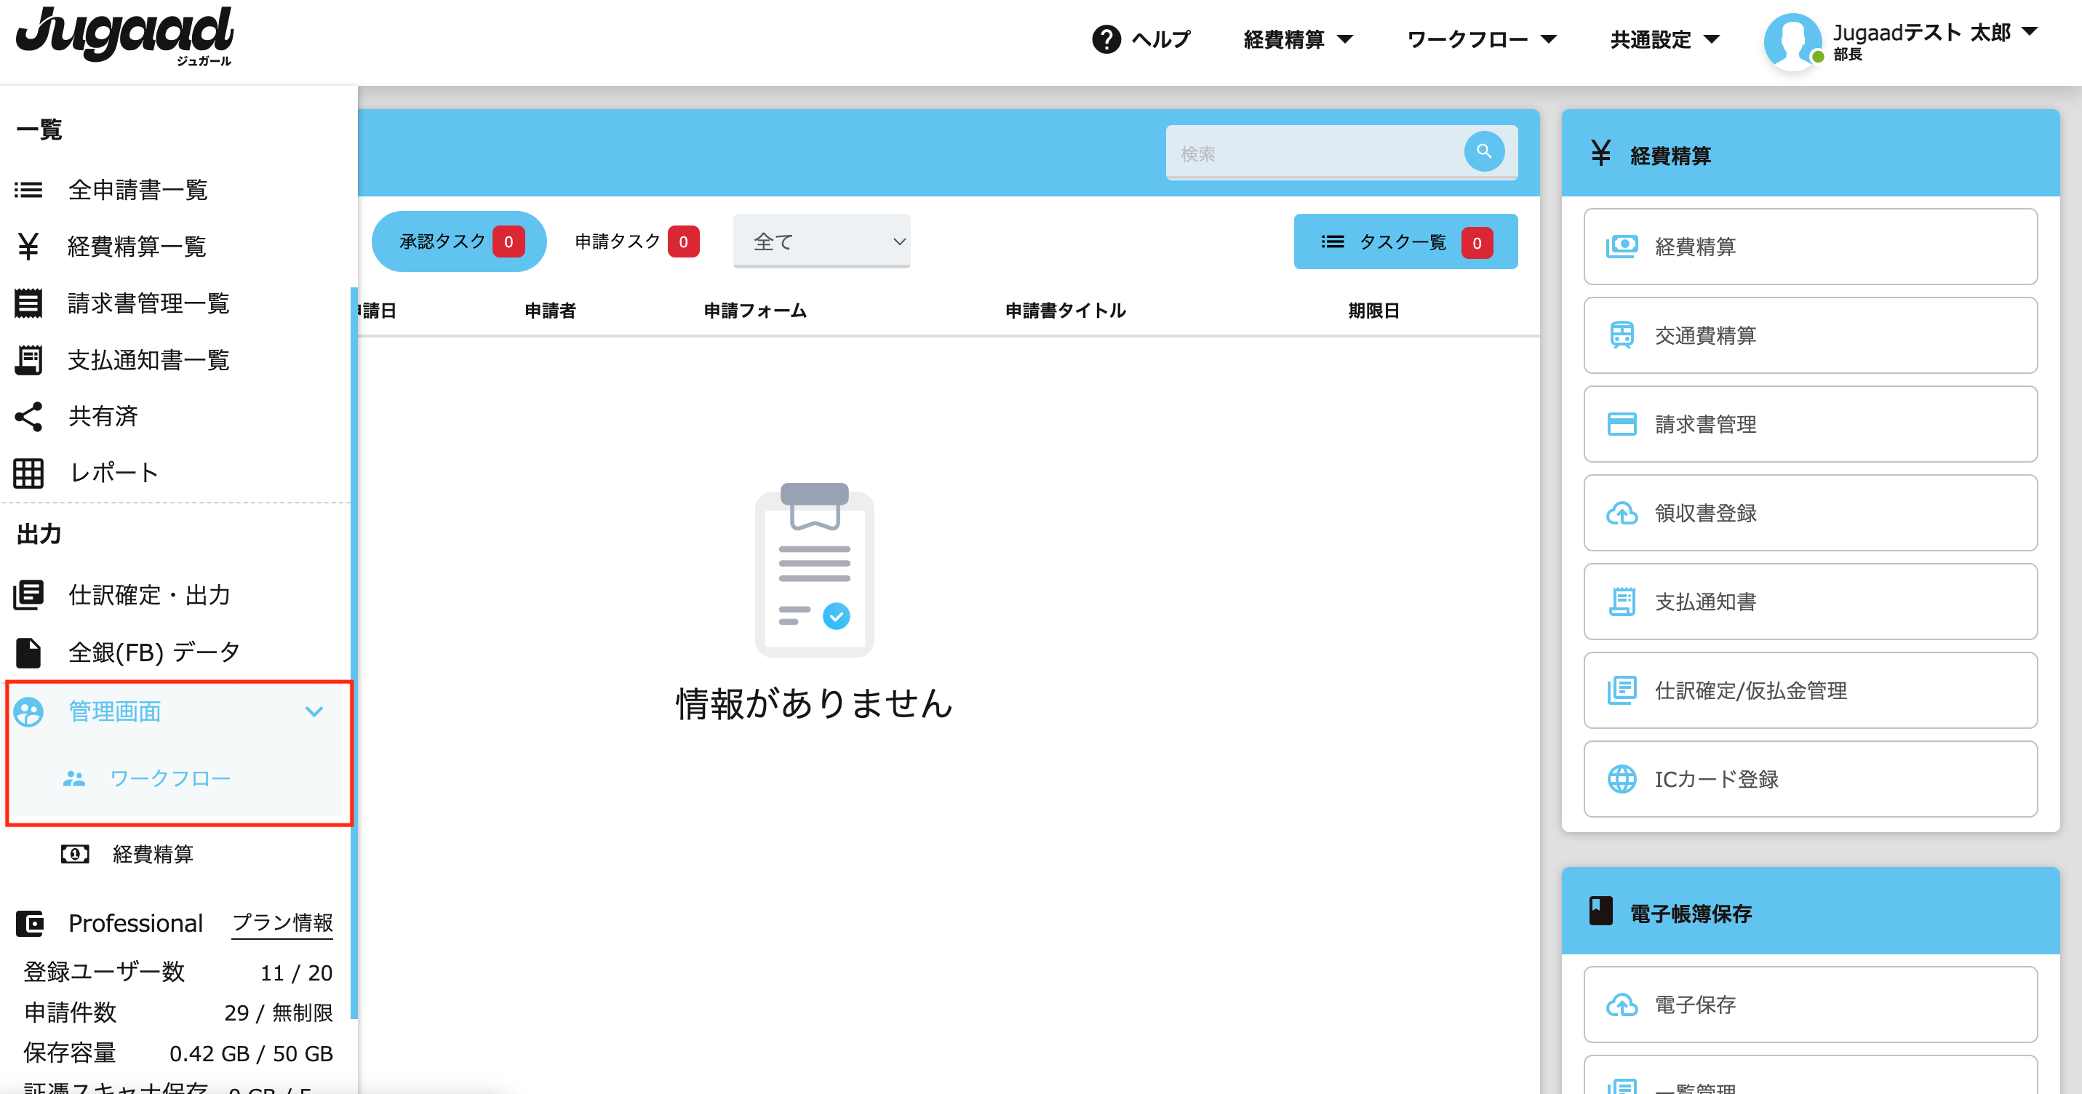The height and width of the screenshot is (1094, 2082).
Task: Open ワークフロー under 管理画面
Action: pyautogui.click(x=170, y=778)
